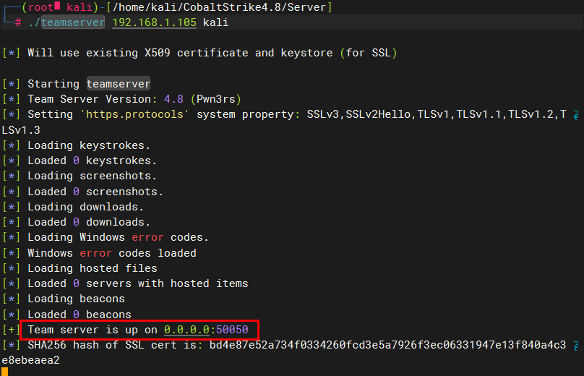Click the 'Loading hosted files' line

pyautogui.click(x=80, y=268)
